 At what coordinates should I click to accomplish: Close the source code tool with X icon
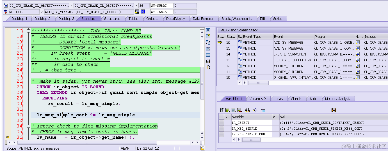(208, 30)
